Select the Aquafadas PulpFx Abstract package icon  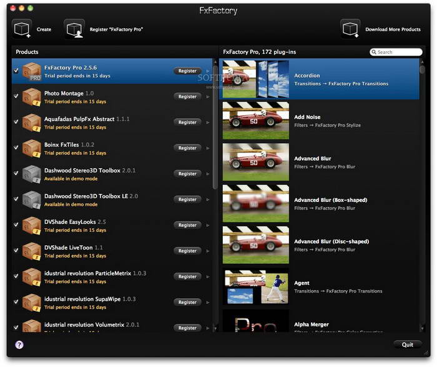click(x=31, y=123)
